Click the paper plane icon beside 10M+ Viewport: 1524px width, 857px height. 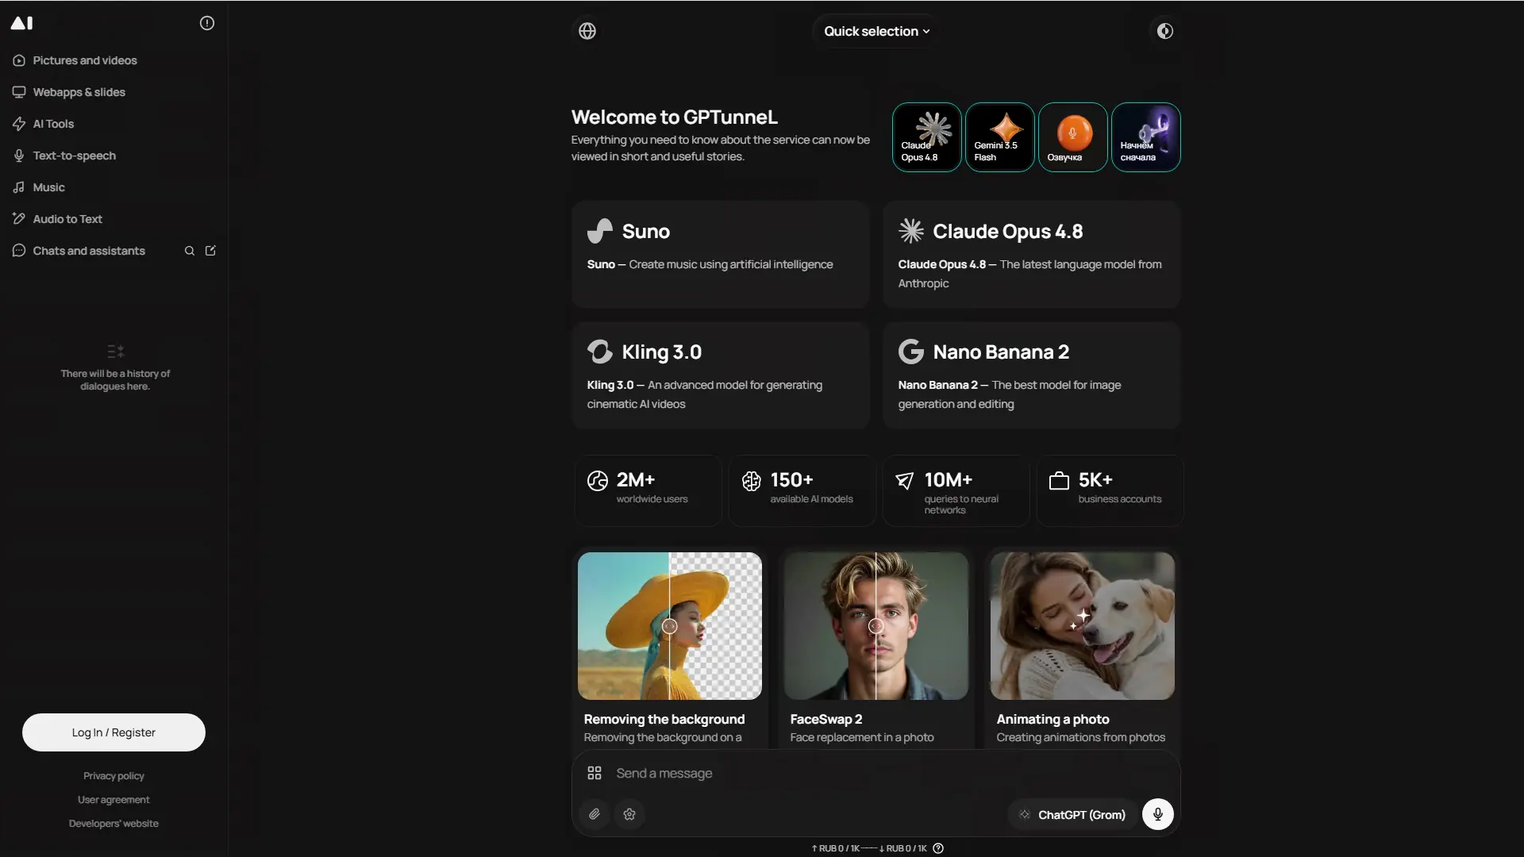(905, 481)
